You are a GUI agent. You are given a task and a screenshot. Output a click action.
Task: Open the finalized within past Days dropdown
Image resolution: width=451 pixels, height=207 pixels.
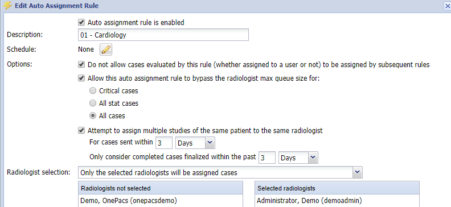[298, 158]
